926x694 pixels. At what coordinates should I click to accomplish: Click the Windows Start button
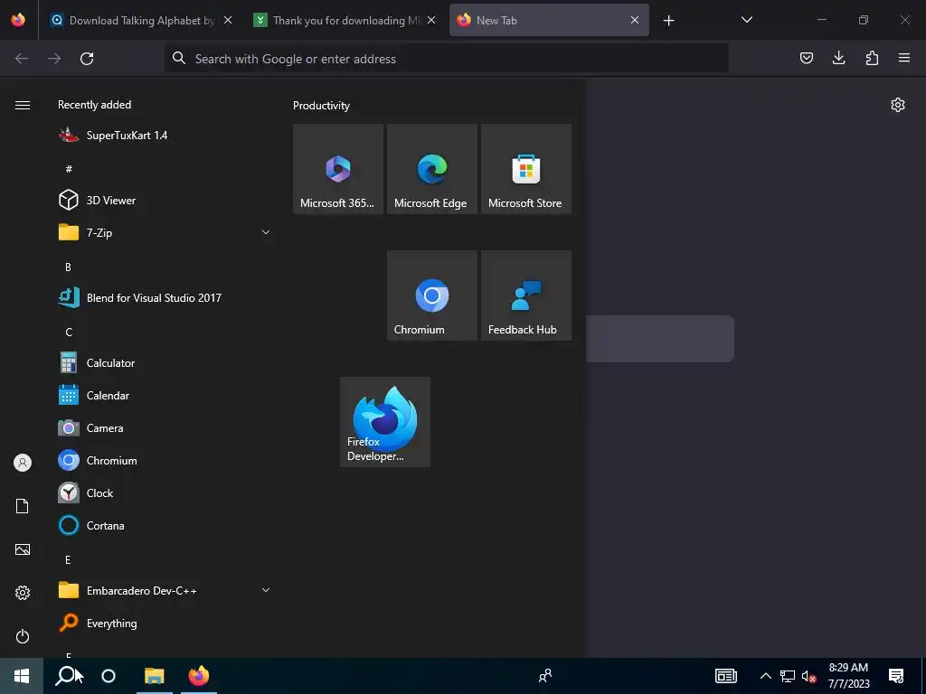pos(22,676)
